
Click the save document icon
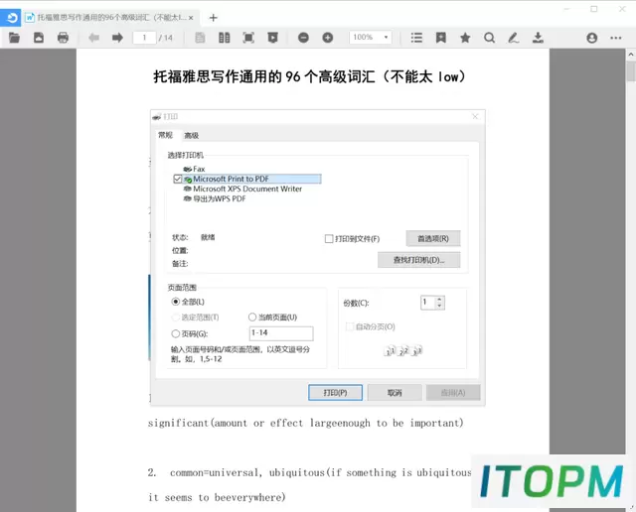39,38
